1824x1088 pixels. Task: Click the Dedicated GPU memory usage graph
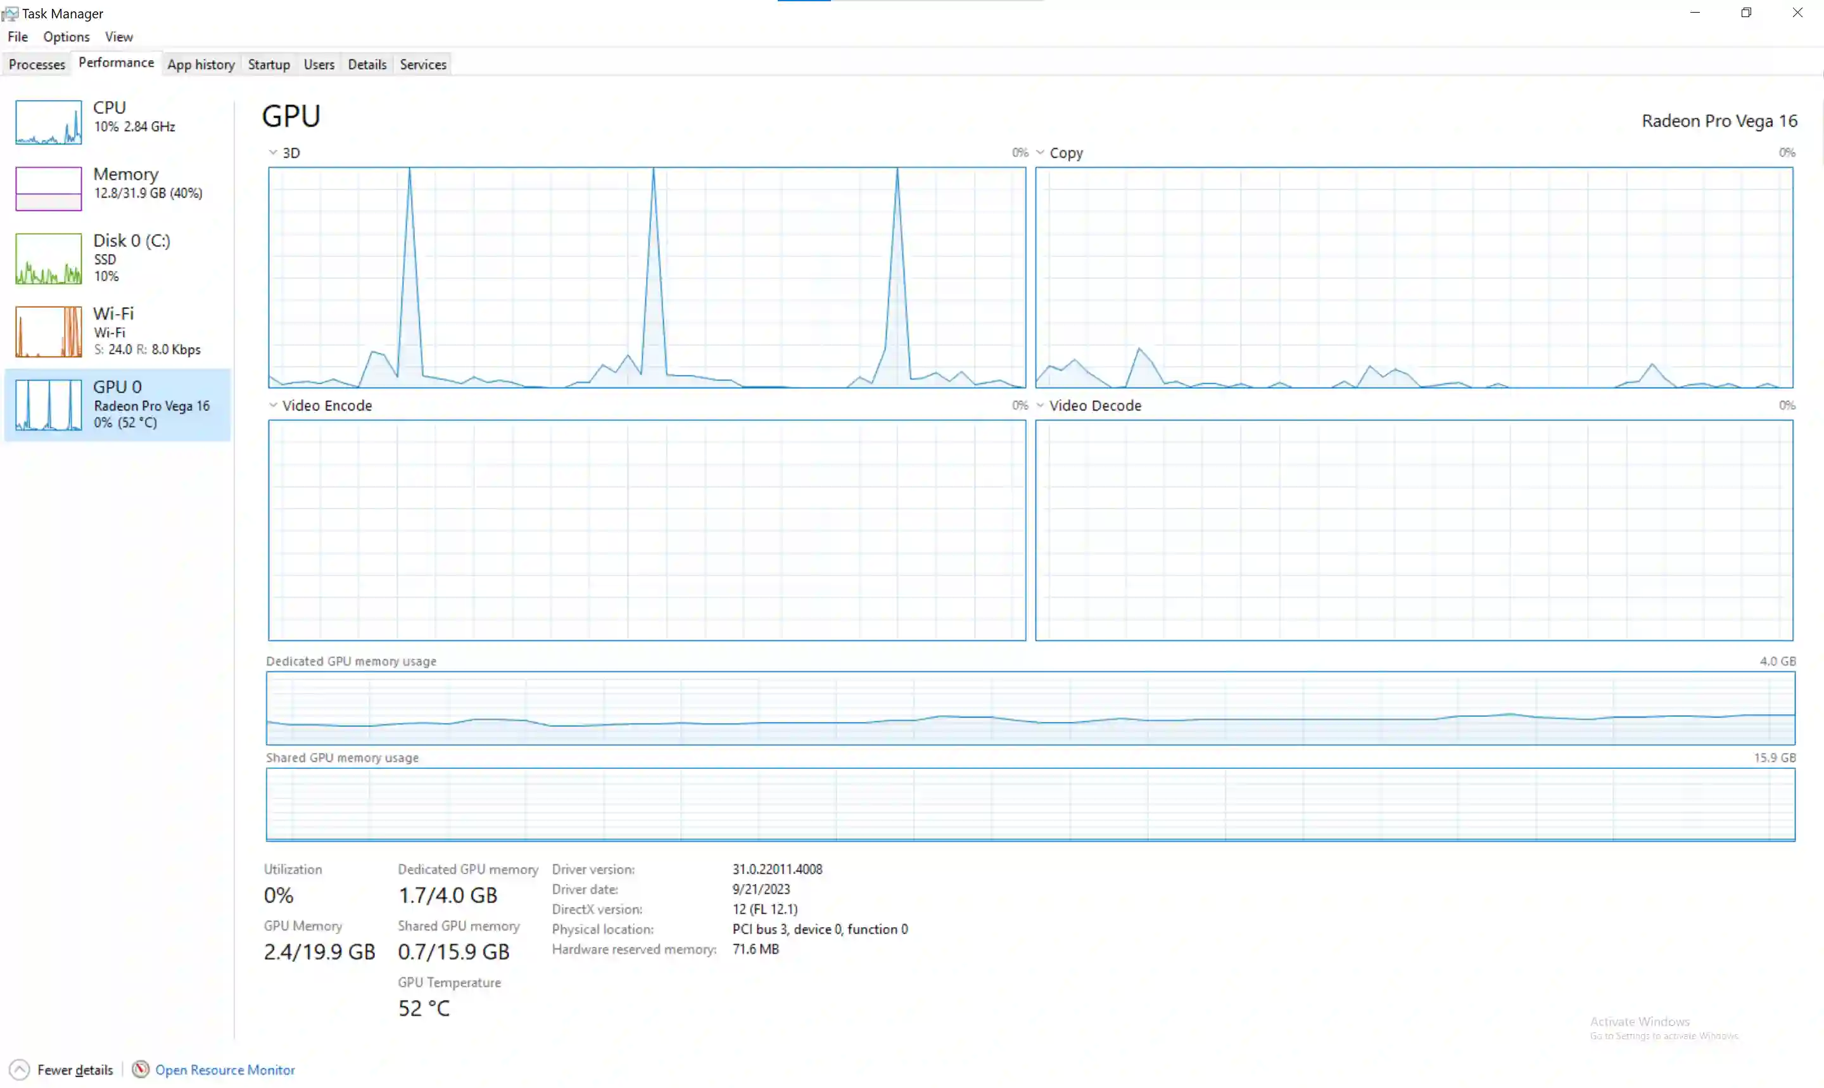[x=1031, y=708]
